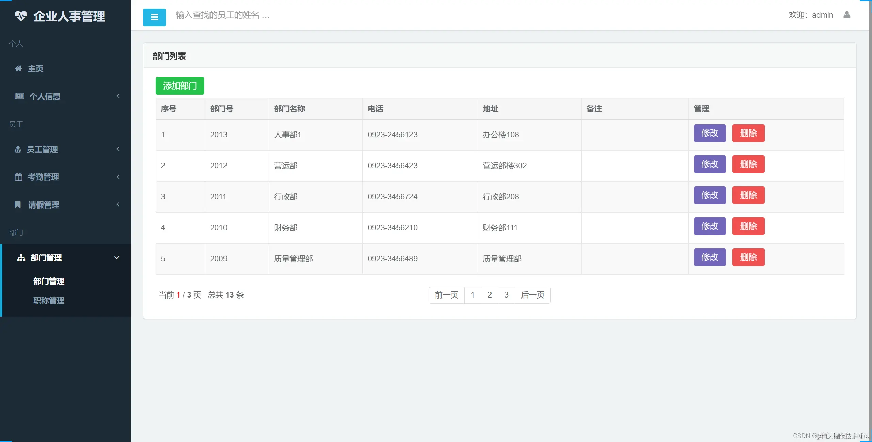Click the 员工管理 people icon
This screenshot has height=442, width=872.
tap(18, 149)
